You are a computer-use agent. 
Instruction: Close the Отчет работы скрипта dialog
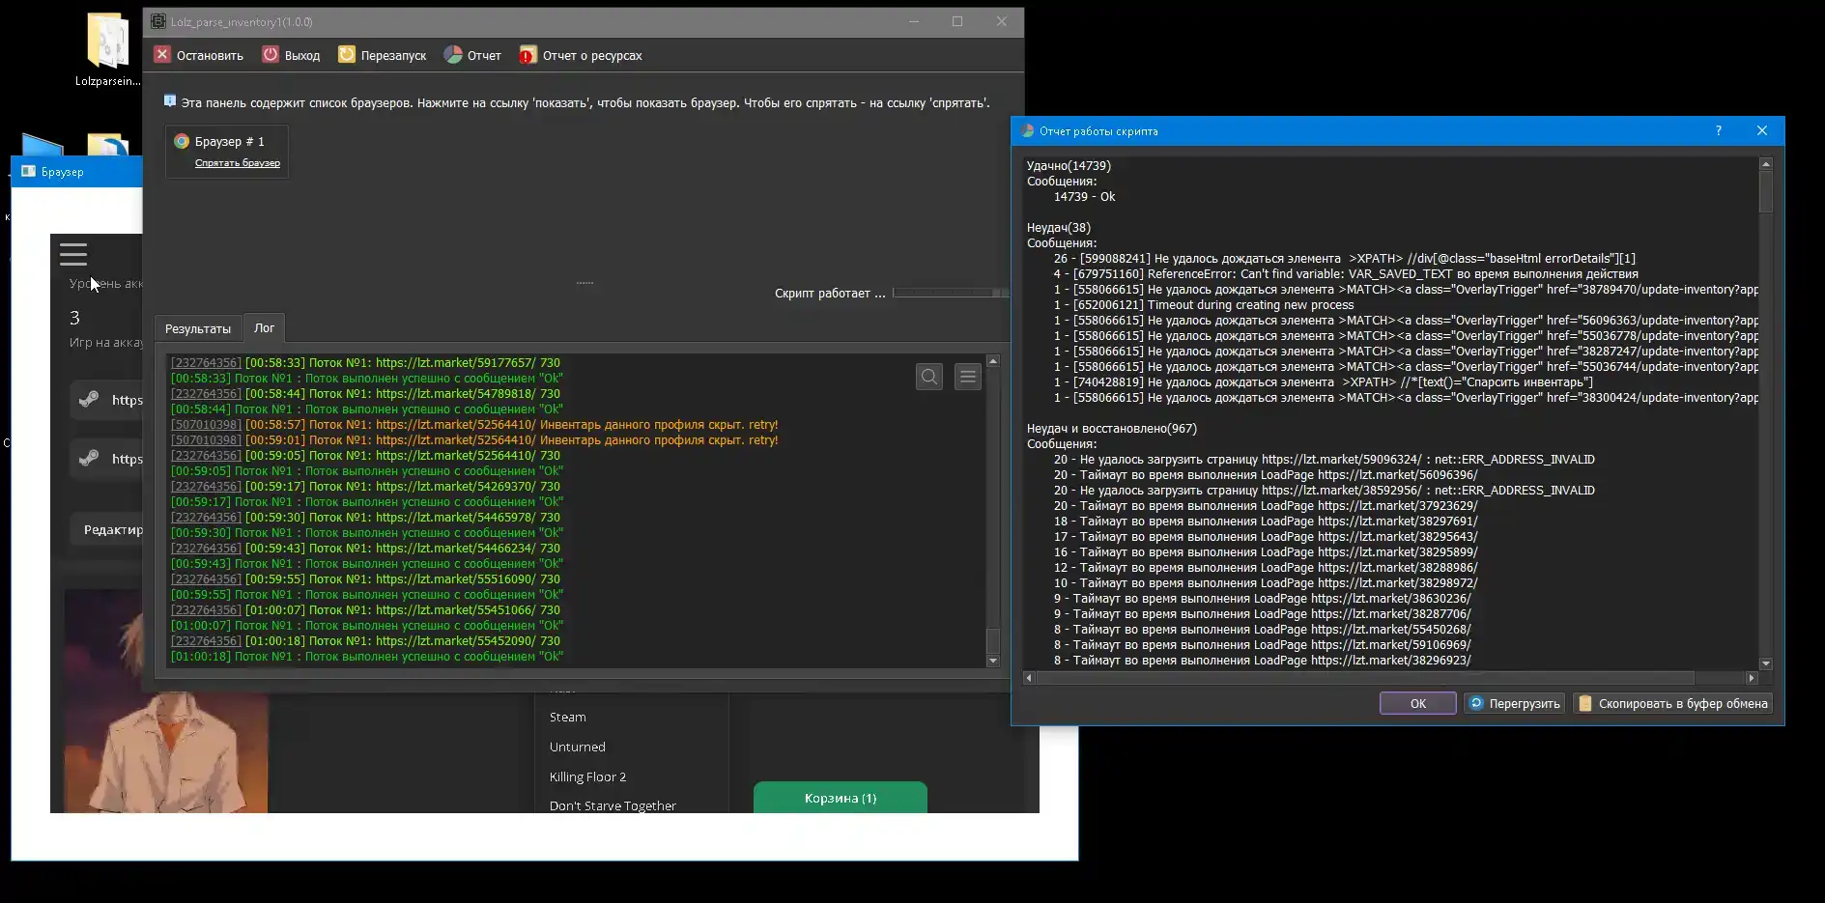(1761, 131)
